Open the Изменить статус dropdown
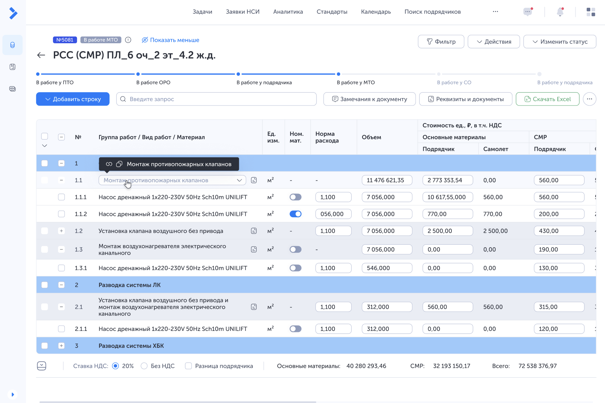The image size is (605, 403). (x=559, y=41)
